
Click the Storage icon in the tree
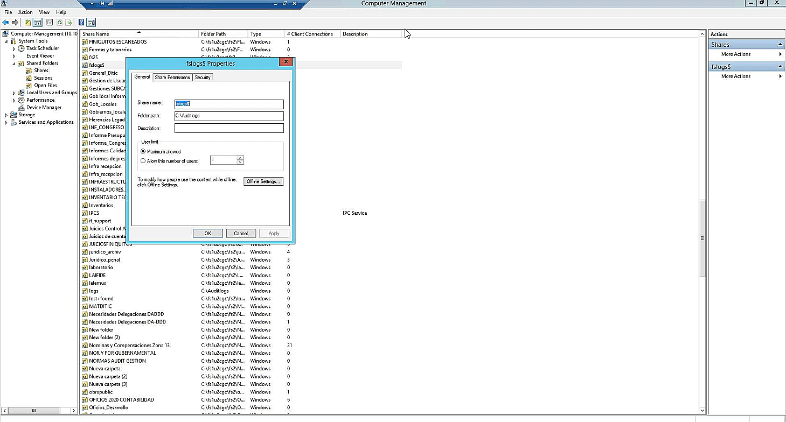point(14,115)
